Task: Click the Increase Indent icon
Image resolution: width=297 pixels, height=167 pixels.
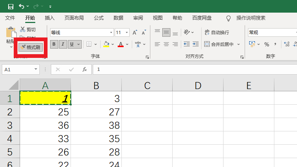Action: 196,44
